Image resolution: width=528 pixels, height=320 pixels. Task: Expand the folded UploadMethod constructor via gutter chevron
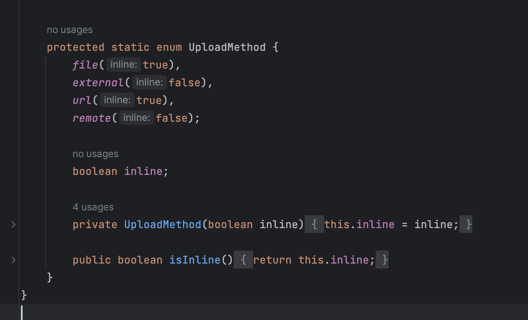click(x=13, y=224)
